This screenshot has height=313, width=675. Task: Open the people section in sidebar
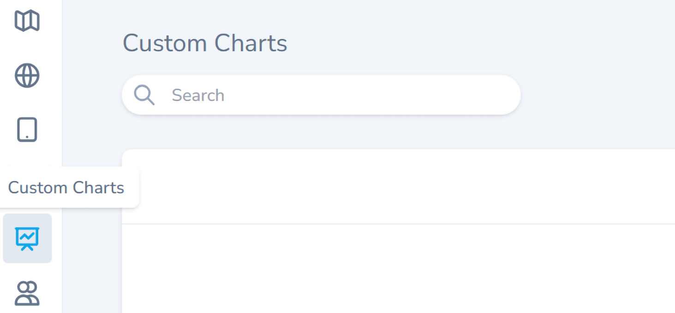[27, 293]
